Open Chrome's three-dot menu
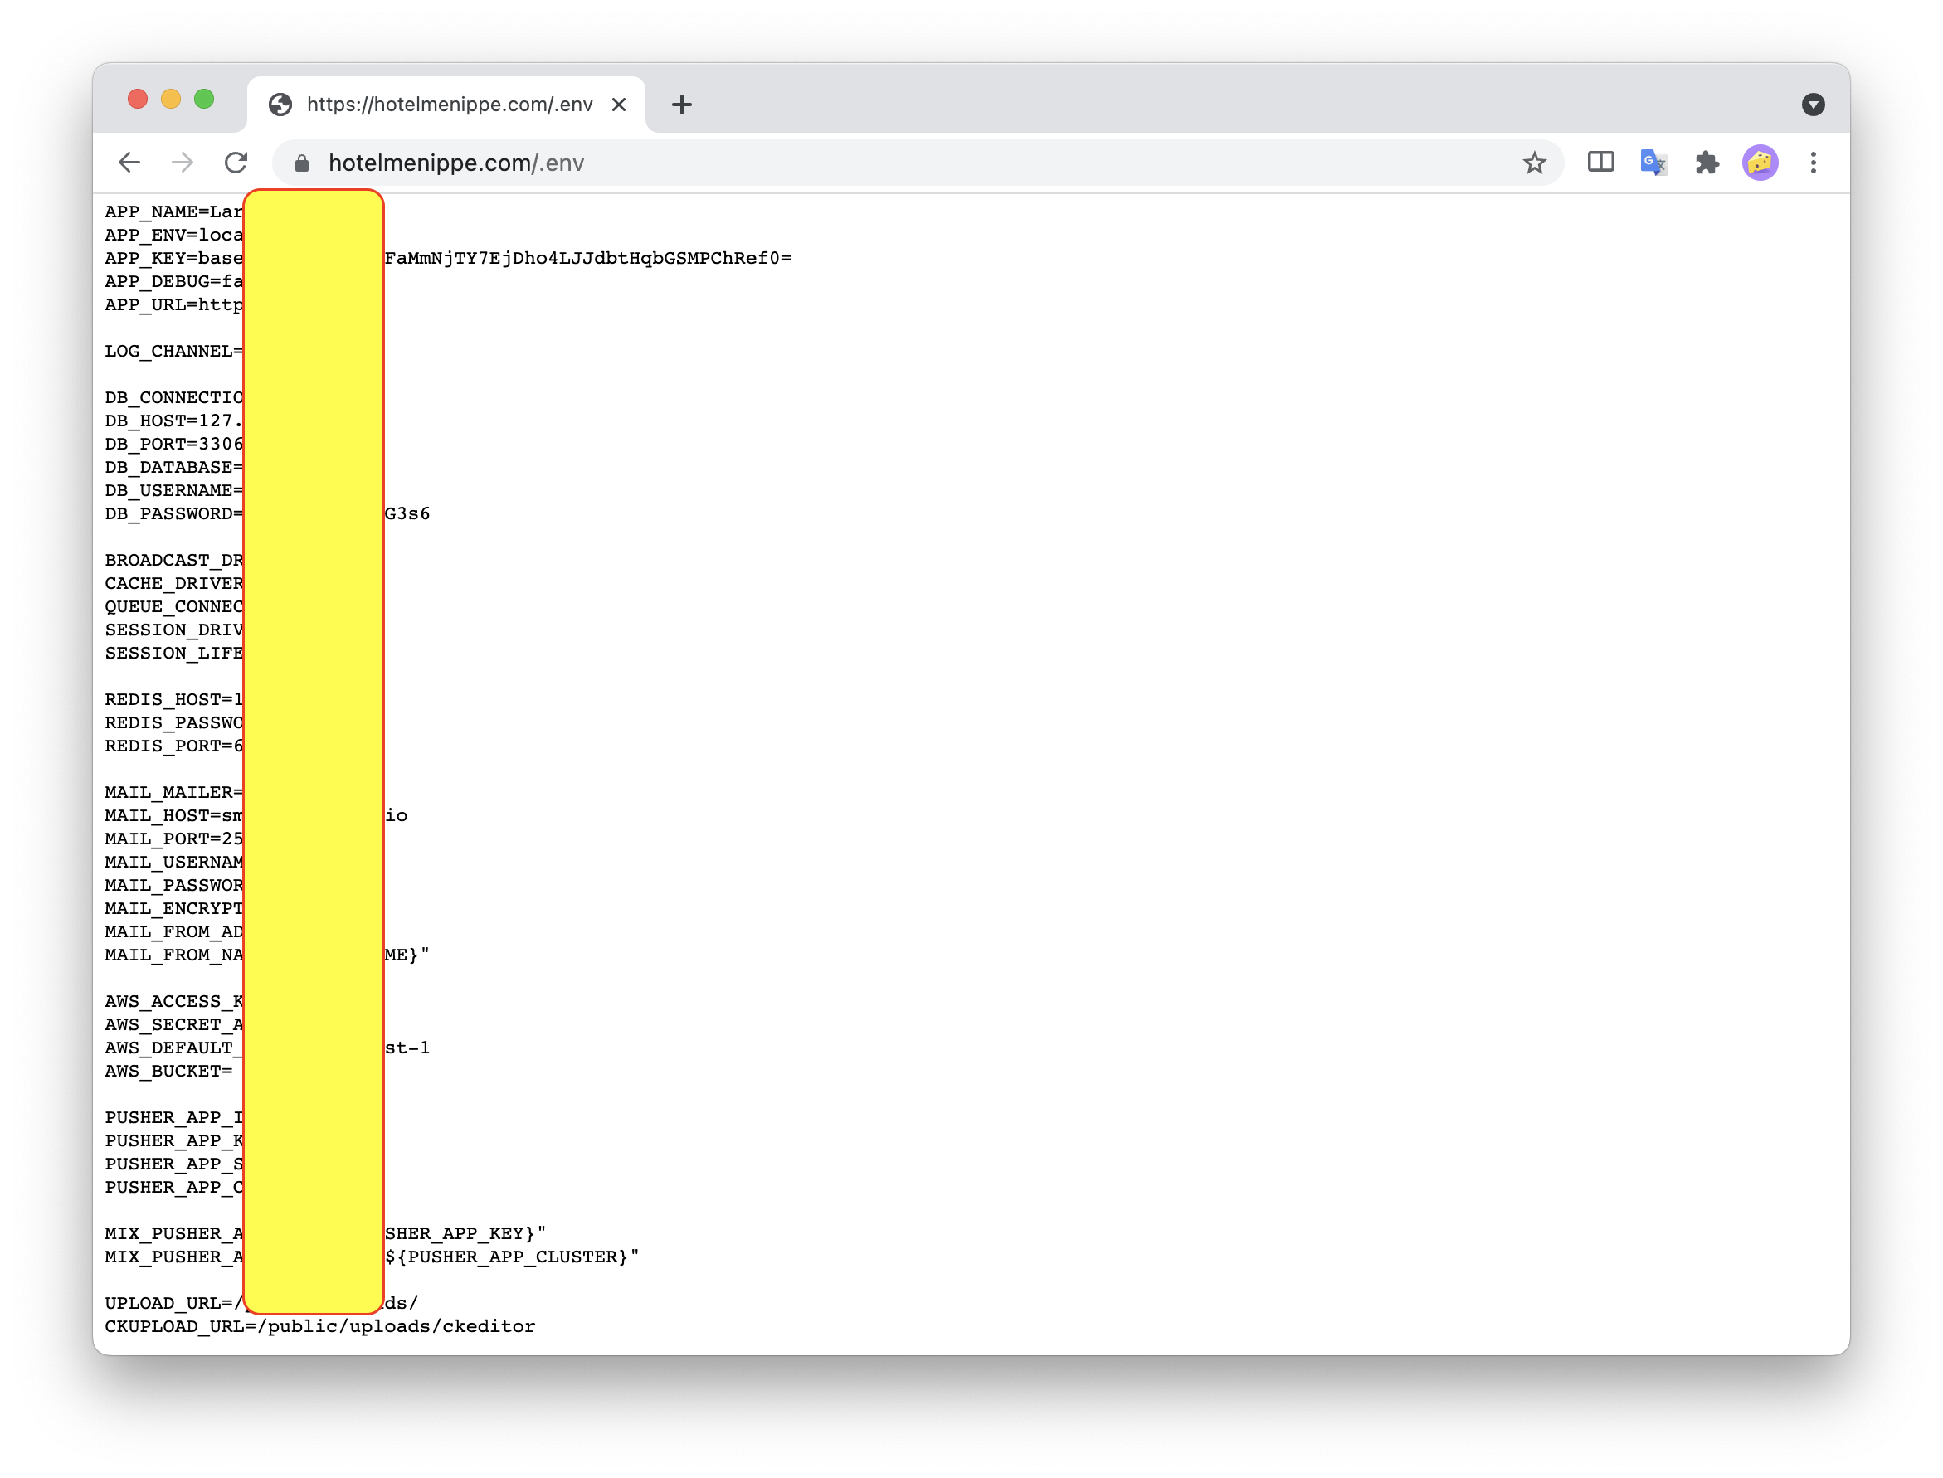Image resolution: width=1943 pixels, height=1478 pixels. click(1813, 163)
